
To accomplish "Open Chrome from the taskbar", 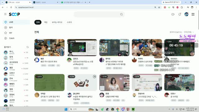I will point(118,109).
